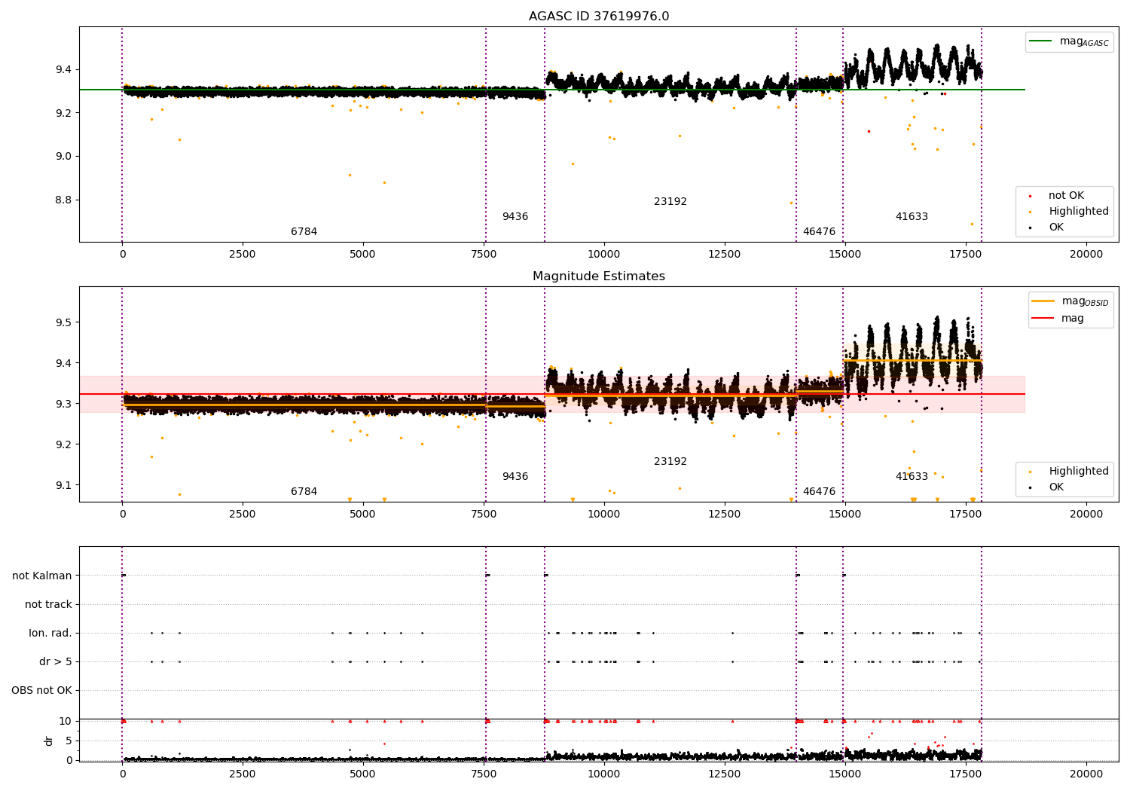Click observation label 6784 in the top plot
1130x791 pixels.
tap(304, 232)
